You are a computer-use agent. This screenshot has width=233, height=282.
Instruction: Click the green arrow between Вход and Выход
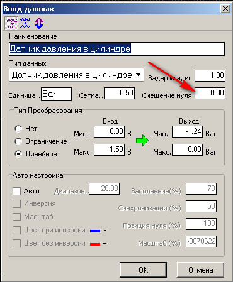click(x=142, y=141)
